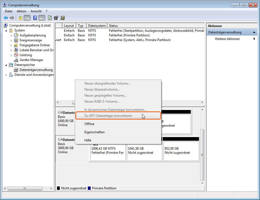Select Computerverwaltung (Lokal) root node
This screenshot has width=260, height=200.
click(x=30, y=25)
